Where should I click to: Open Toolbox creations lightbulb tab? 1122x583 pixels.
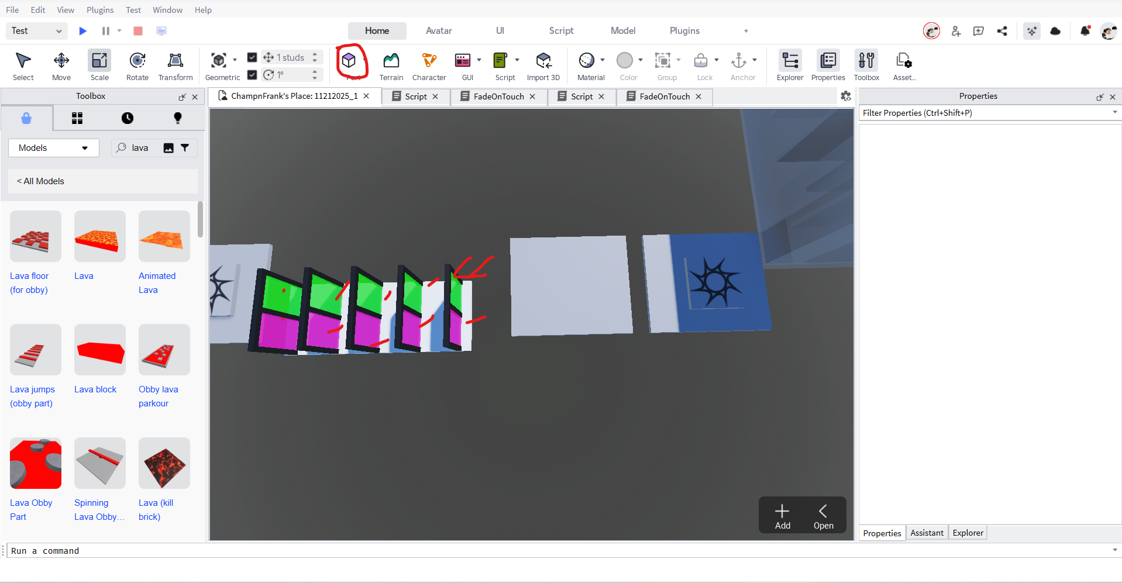click(178, 118)
